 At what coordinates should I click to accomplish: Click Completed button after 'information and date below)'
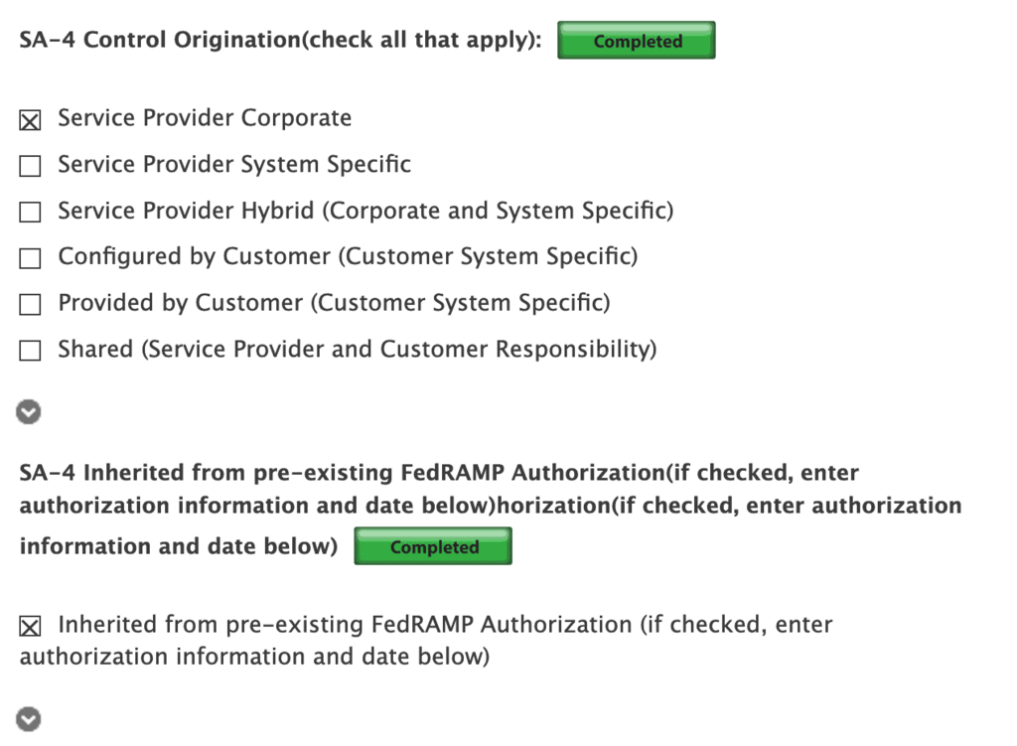click(x=433, y=547)
